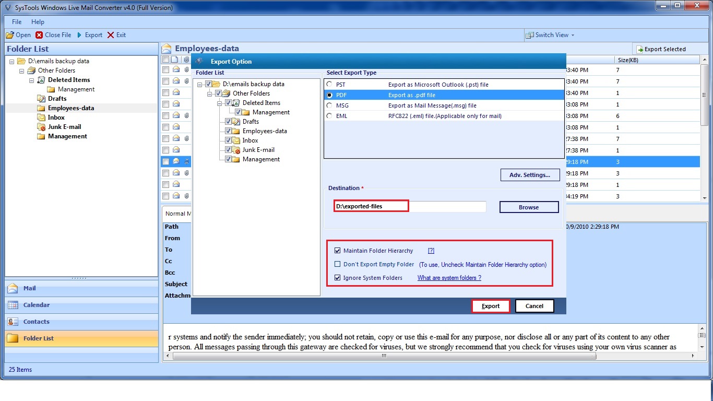
Task: Open the [?] help link for folder hierarchy
Action: 431,251
